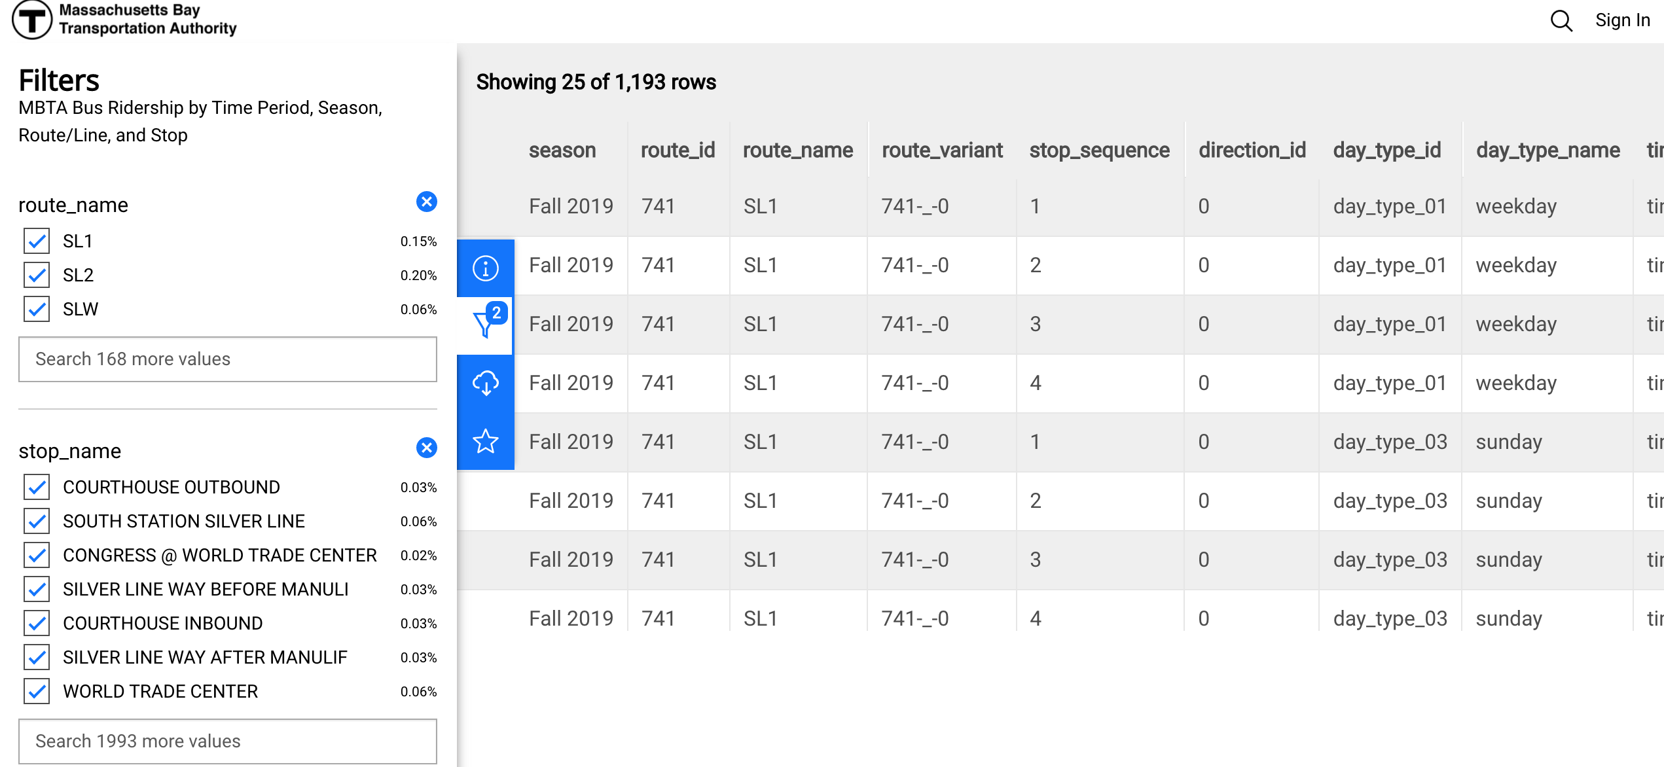Image resolution: width=1664 pixels, height=767 pixels.
Task: Sort by the season column header
Action: pyautogui.click(x=562, y=151)
